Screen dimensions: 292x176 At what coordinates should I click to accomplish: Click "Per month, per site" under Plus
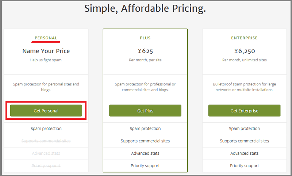145,60
